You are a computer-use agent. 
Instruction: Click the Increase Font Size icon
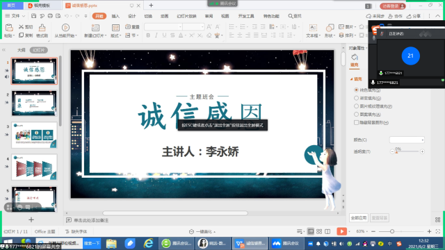coord(209,27)
